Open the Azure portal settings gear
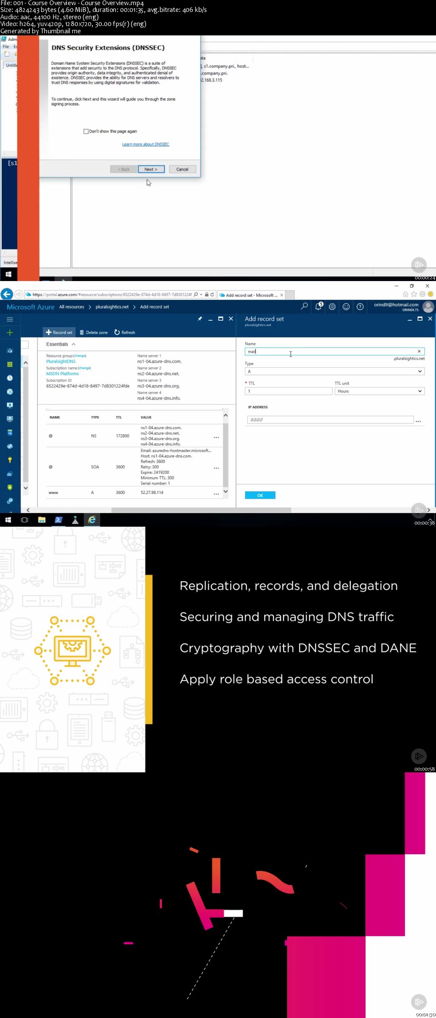The height and width of the screenshot is (1018, 436). click(332, 307)
